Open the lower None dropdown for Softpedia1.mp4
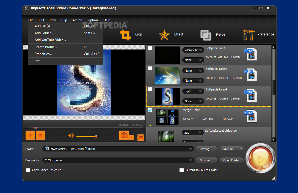 pyautogui.click(x=193, y=81)
